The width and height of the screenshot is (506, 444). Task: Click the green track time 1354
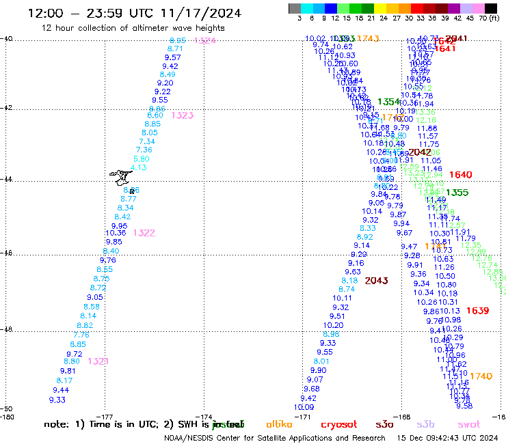[388, 102]
